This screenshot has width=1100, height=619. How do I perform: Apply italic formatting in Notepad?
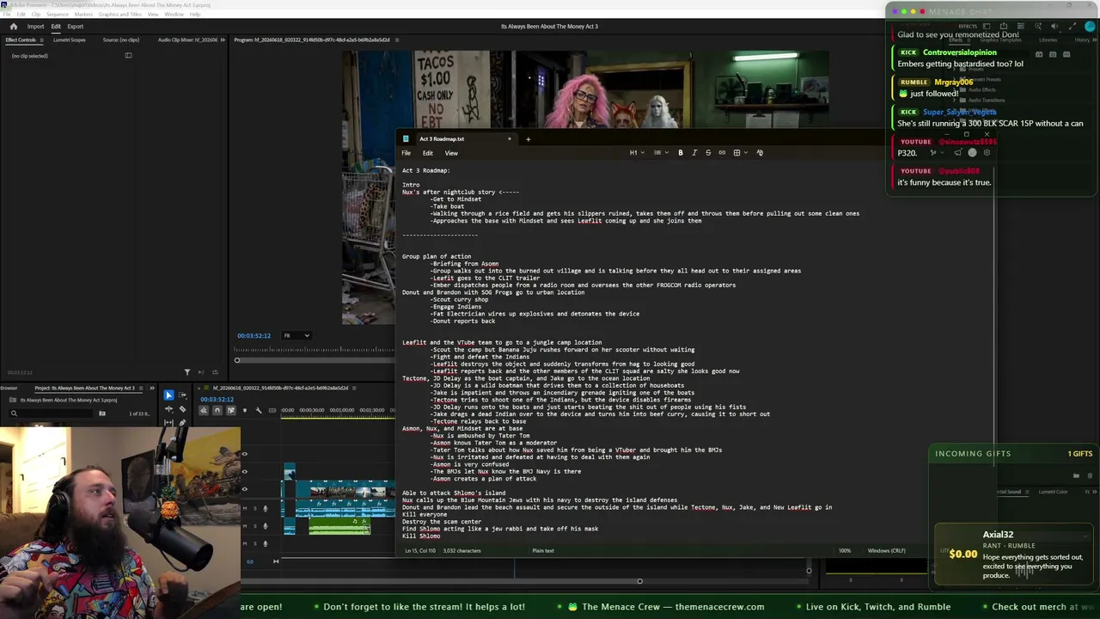tap(694, 153)
